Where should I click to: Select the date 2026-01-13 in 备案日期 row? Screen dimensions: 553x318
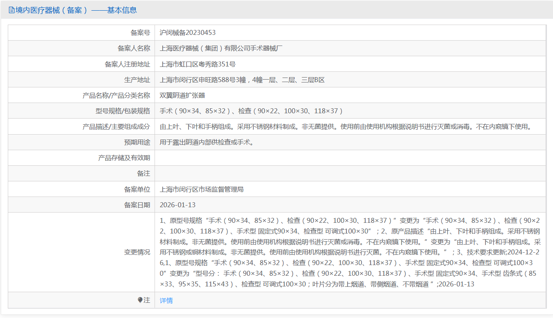coord(178,205)
